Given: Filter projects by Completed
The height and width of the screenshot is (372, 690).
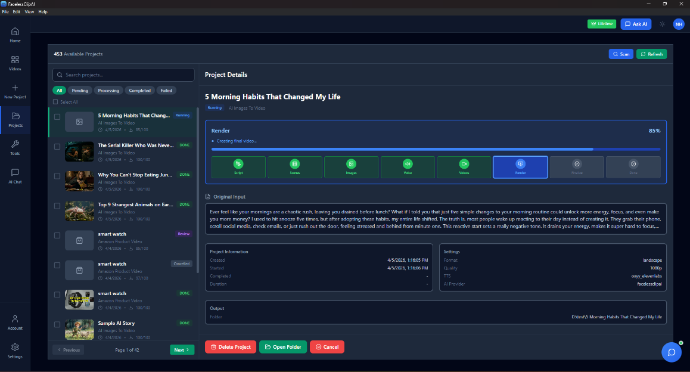Looking at the screenshot, I should coord(139,90).
